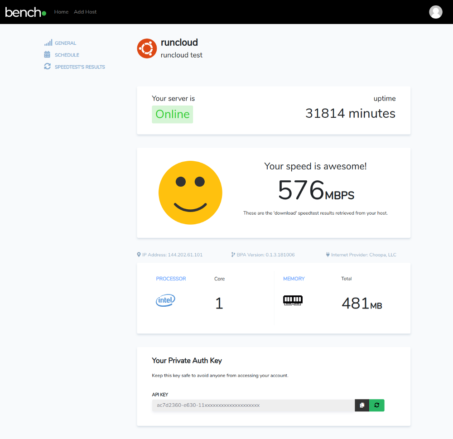The width and height of the screenshot is (453, 439).
Task: Click the calendar icon next to SCHEDULE
Action: click(x=47, y=54)
